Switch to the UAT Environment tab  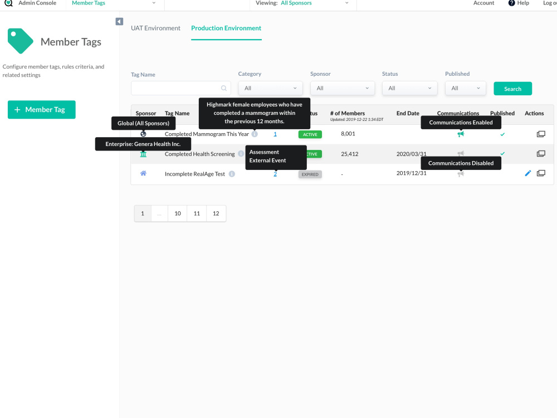[155, 28]
